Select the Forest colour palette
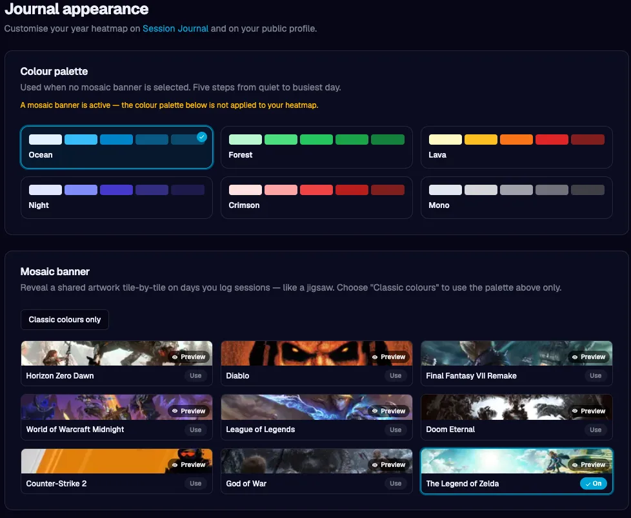The image size is (631, 518). pyautogui.click(x=316, y=147)
